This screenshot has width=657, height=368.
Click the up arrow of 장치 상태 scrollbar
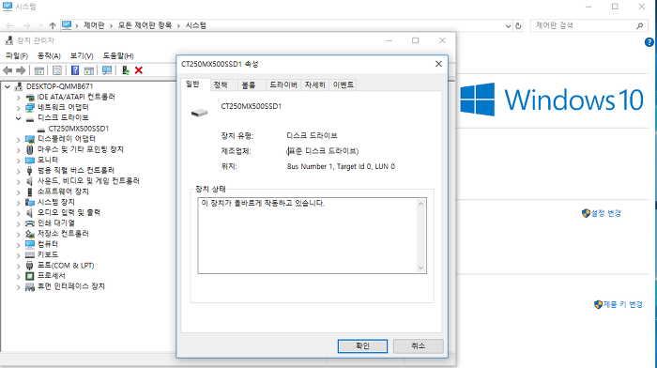click(x=421, y=204)
